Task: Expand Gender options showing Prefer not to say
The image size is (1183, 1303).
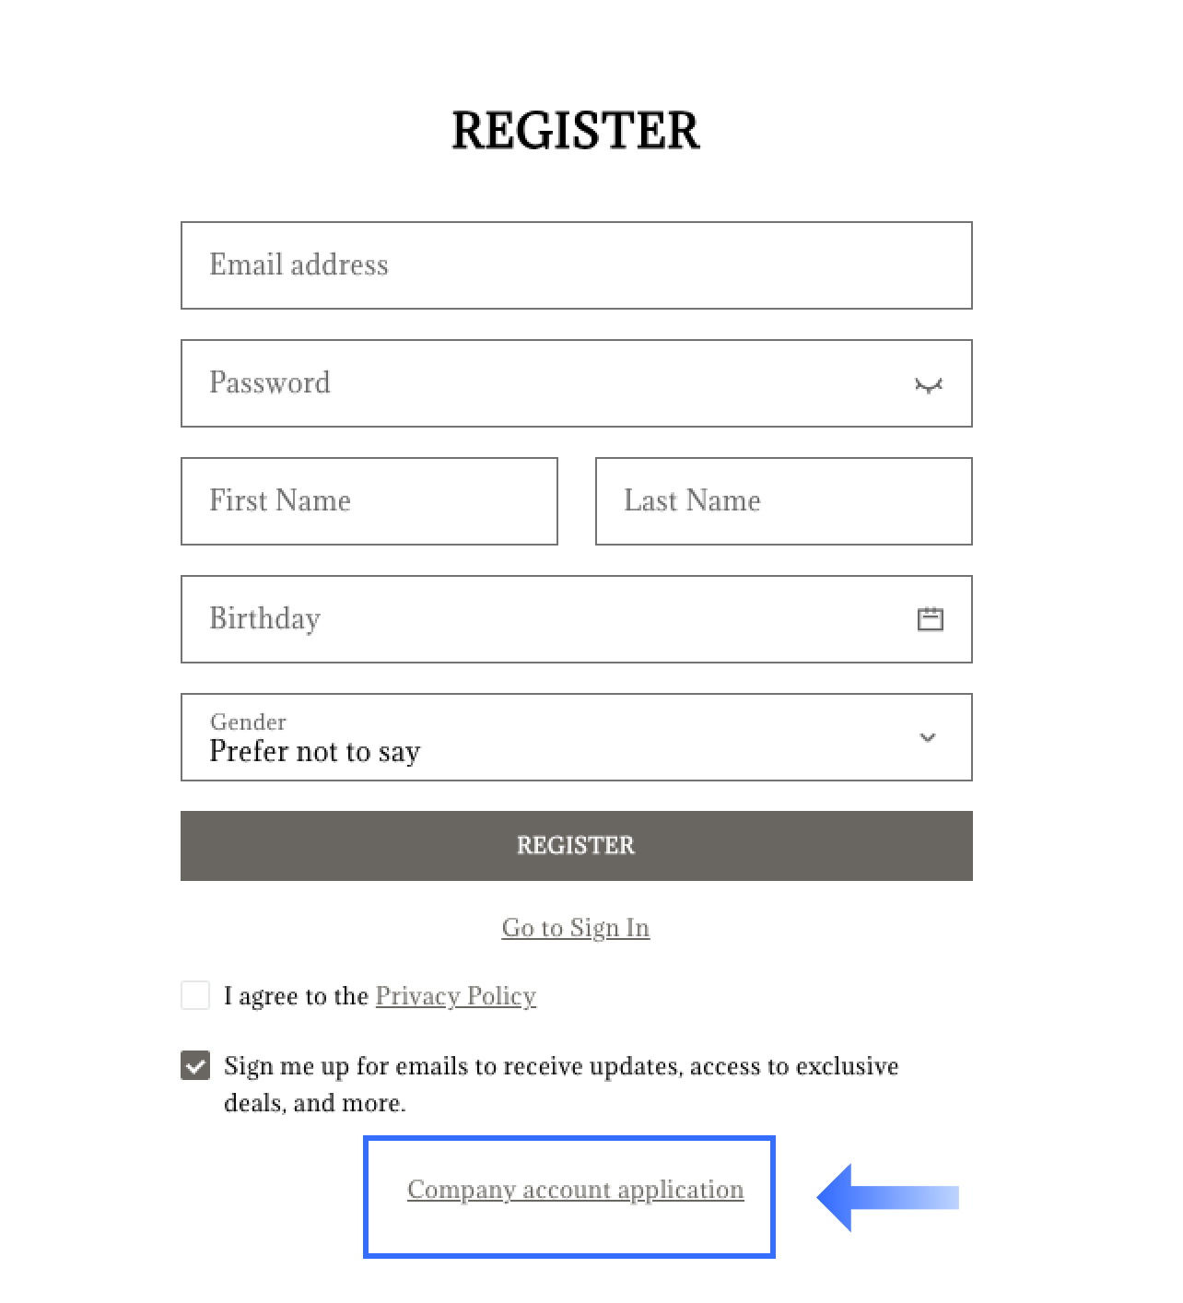Action: tap(928, 737)
